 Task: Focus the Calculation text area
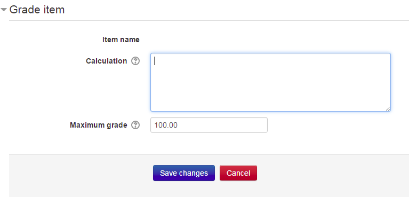[270, 82]
